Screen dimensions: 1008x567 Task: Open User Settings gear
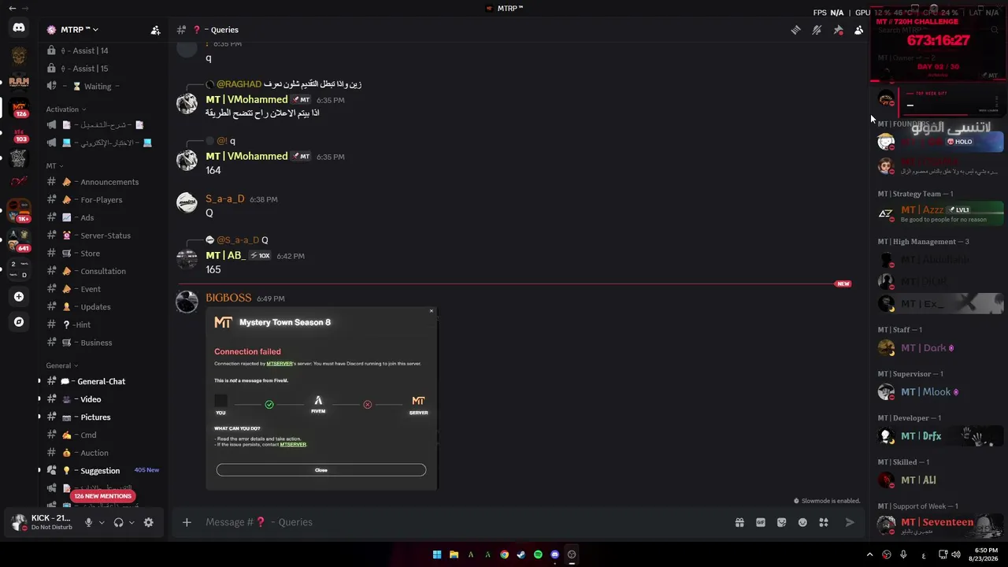[x=148, y=522]
